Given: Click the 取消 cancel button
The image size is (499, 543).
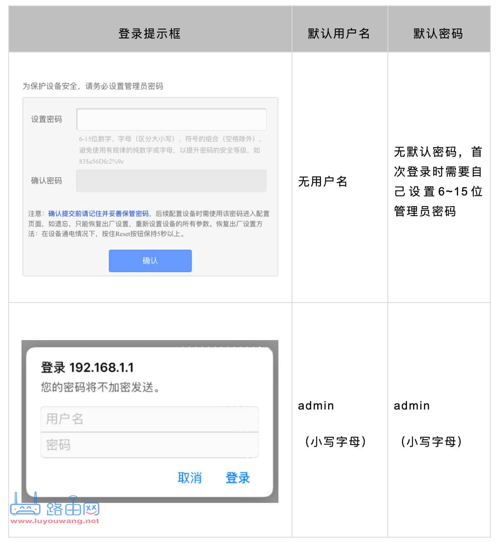Looking at the screenshot, I should pyautogui.click(x=190, y=478).
